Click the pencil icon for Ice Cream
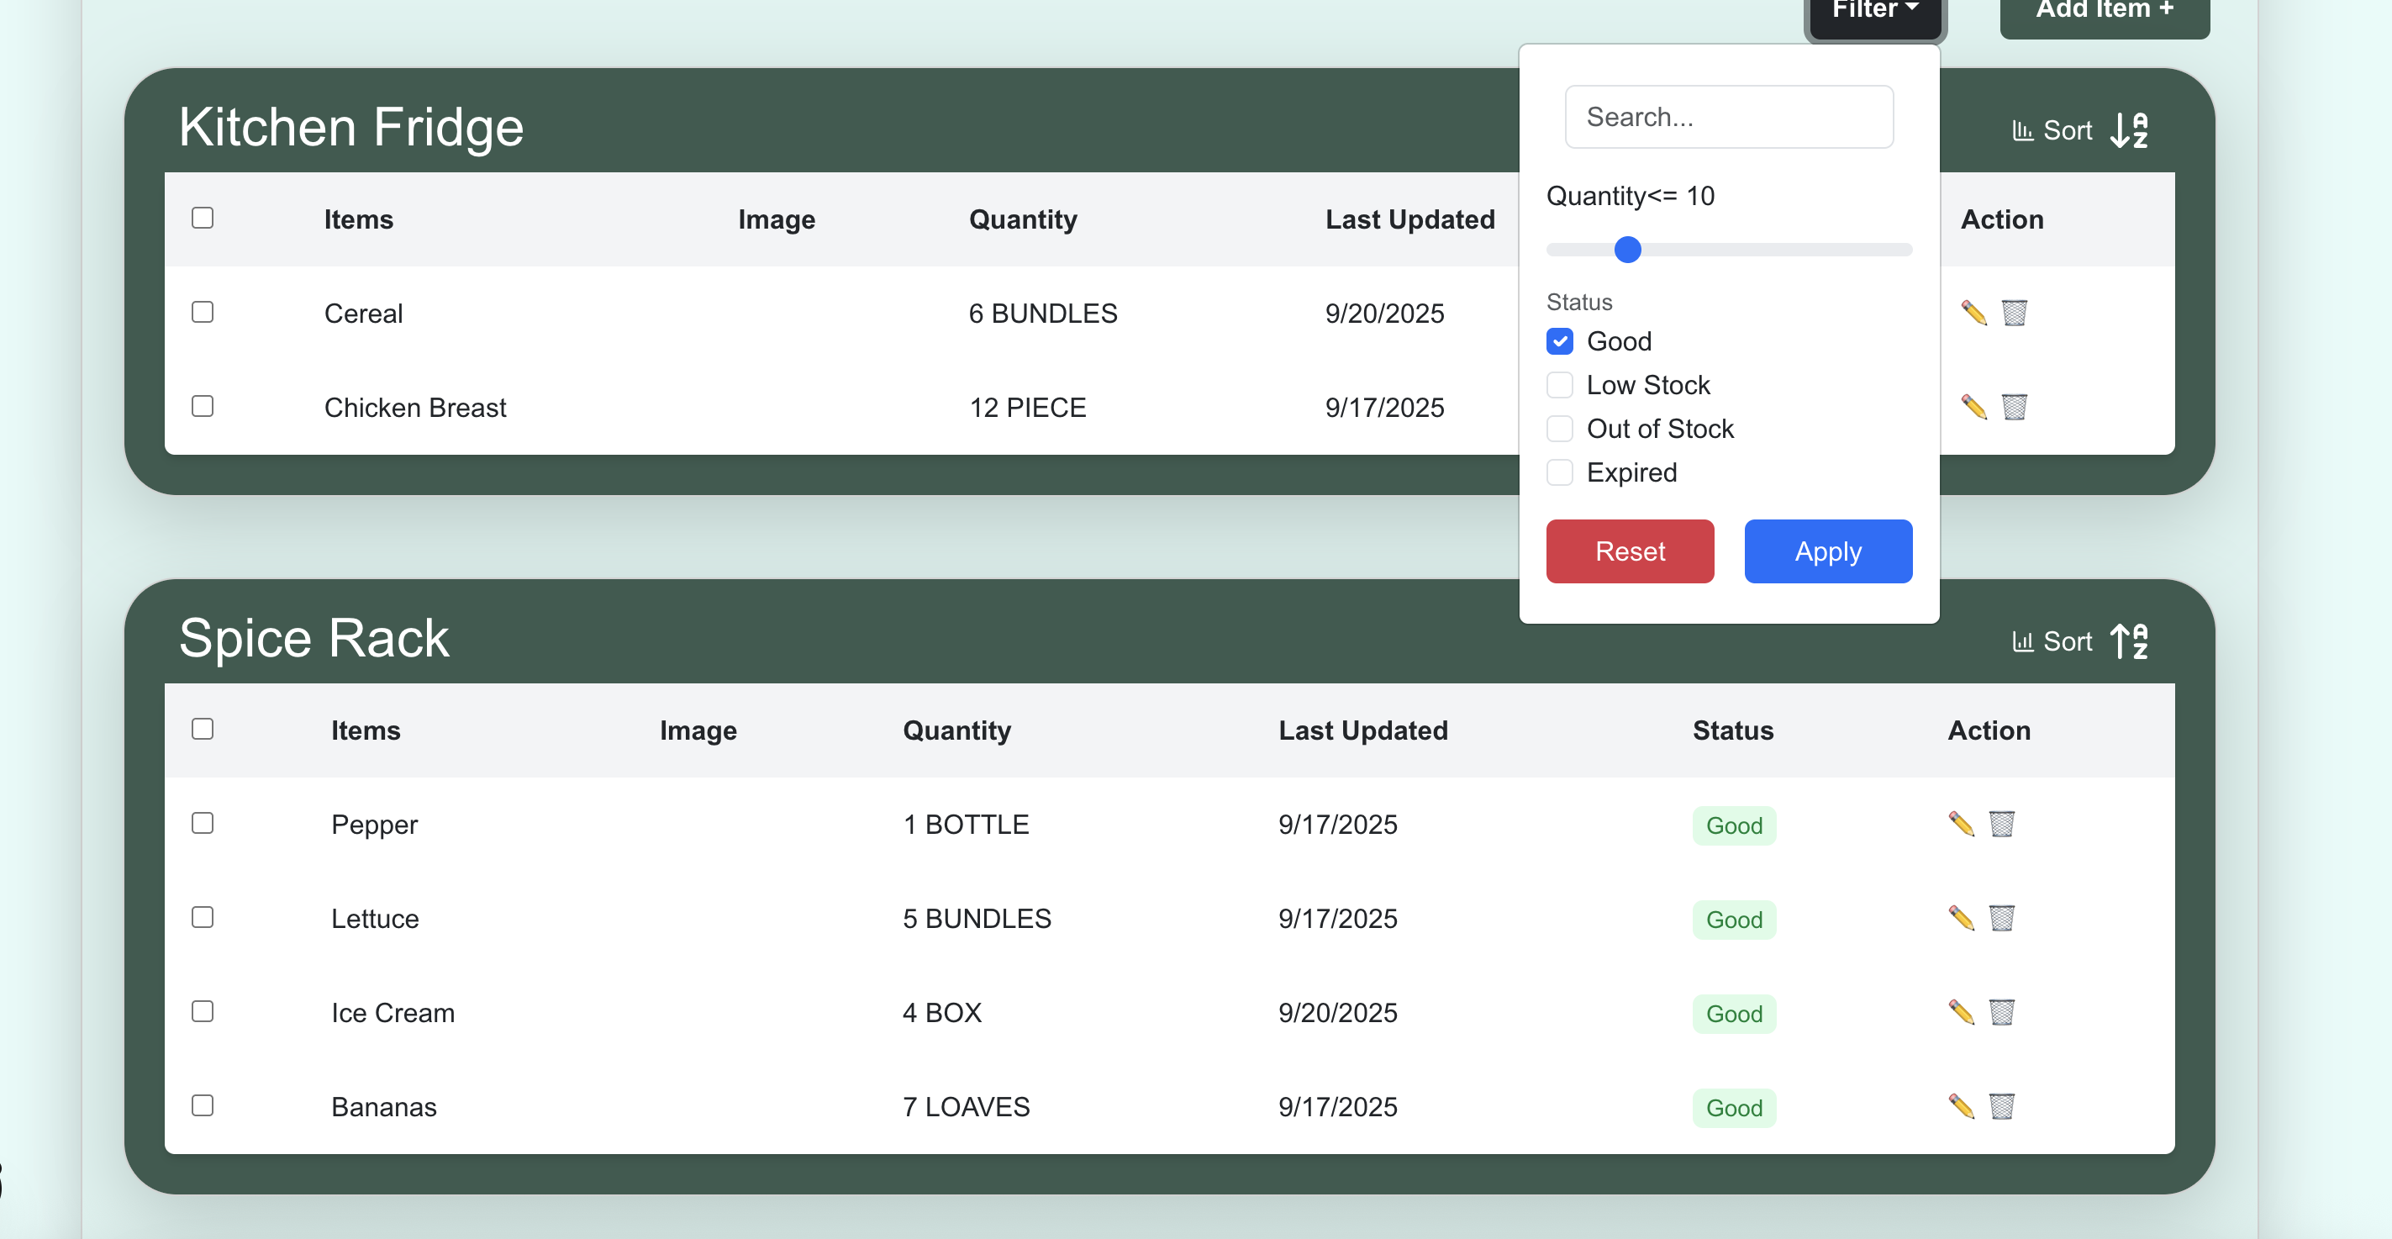2392x1239 pixels. pyautogui.click(x=1960, y=1011)
